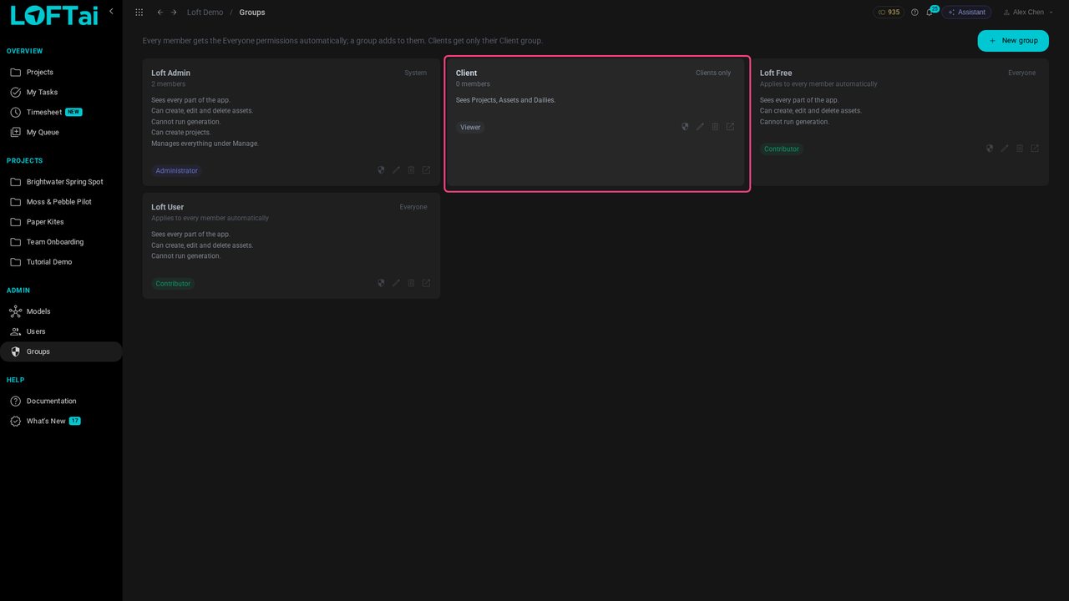1069x601 pixels.
Task: Open the apps grid icon in the top bar
Action: (139, 13)
